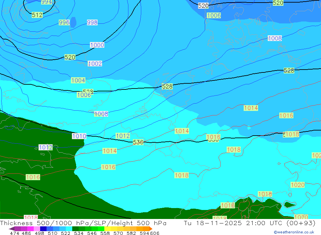Click legend value 486

click(26, 233)
